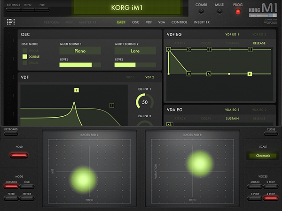The image size is (282, 211).
Task: Open Multi Sound 1 Piano selector
Action: pos(80,51)
